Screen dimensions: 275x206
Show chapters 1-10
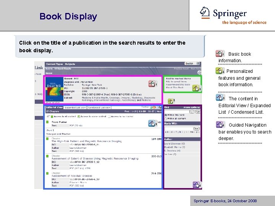[134, 111]
